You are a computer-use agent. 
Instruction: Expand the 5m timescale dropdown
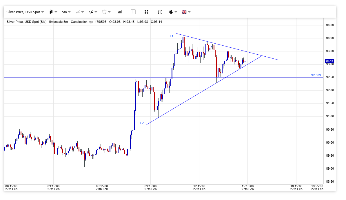click(x=66, y=12)
